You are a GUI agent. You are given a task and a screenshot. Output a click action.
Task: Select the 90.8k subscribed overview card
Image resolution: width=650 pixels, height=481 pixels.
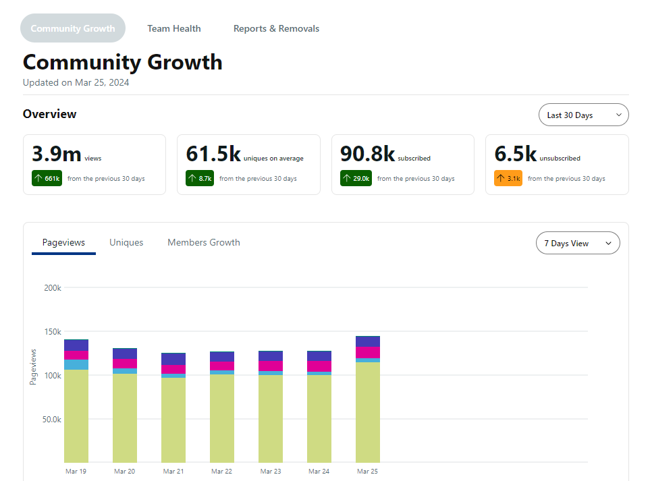(403, 165)
